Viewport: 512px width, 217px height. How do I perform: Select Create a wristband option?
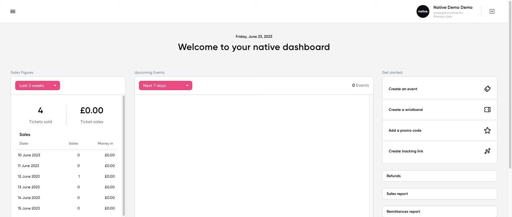(406, 110)
